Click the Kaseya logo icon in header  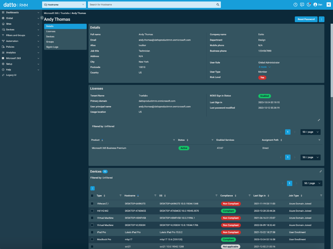328,5
